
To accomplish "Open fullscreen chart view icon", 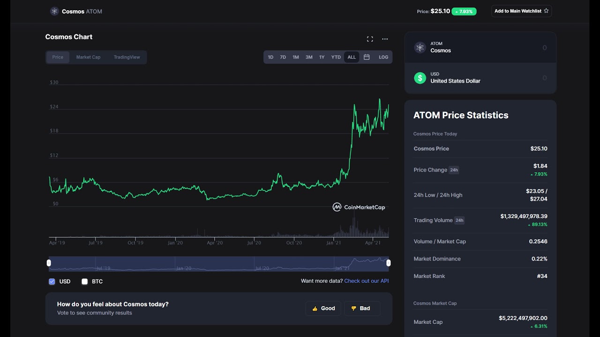I will pos(370,39).
